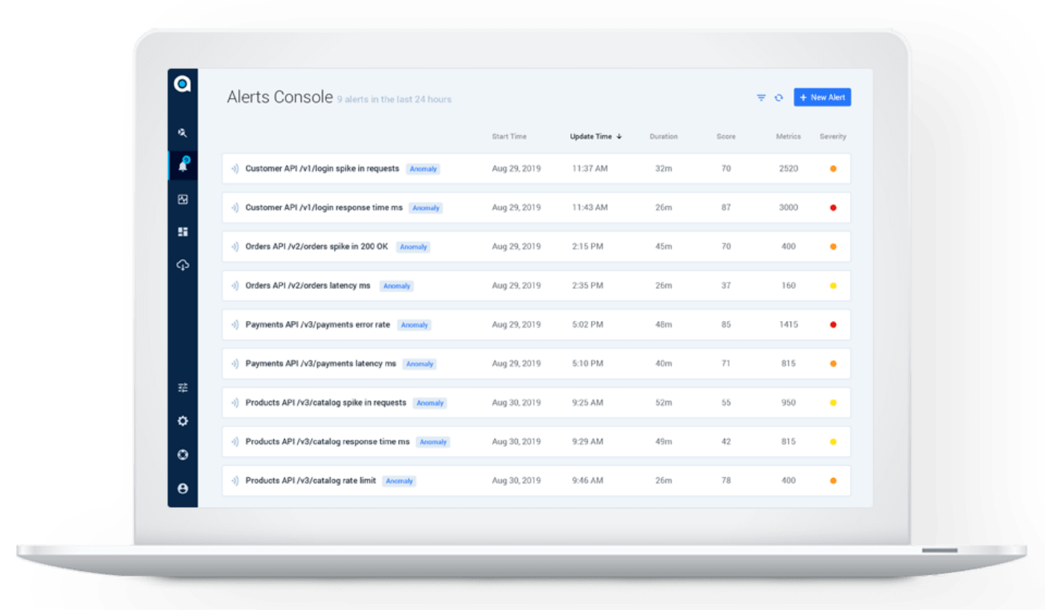Image resolution: width=1045 pixels, height=610 pixels.
Task: Click the Anomaly tag on the catalog response time row
Action: coord(433,442)
